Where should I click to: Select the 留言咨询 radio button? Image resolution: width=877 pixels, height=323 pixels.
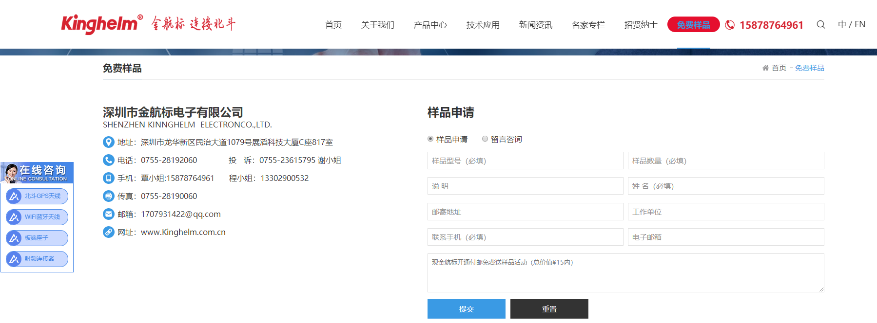coord(485,139)
